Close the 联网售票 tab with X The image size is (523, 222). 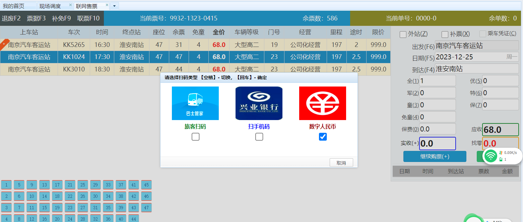click(107, 5)
